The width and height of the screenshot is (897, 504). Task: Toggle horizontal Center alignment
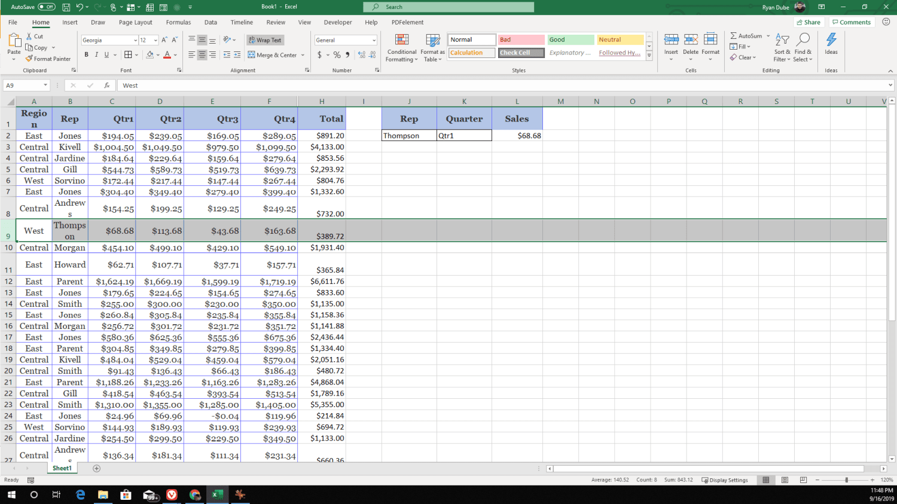tap(202, 55)
